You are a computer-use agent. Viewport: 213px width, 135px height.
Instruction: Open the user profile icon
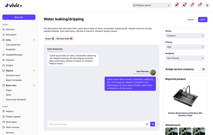point(207,5)
